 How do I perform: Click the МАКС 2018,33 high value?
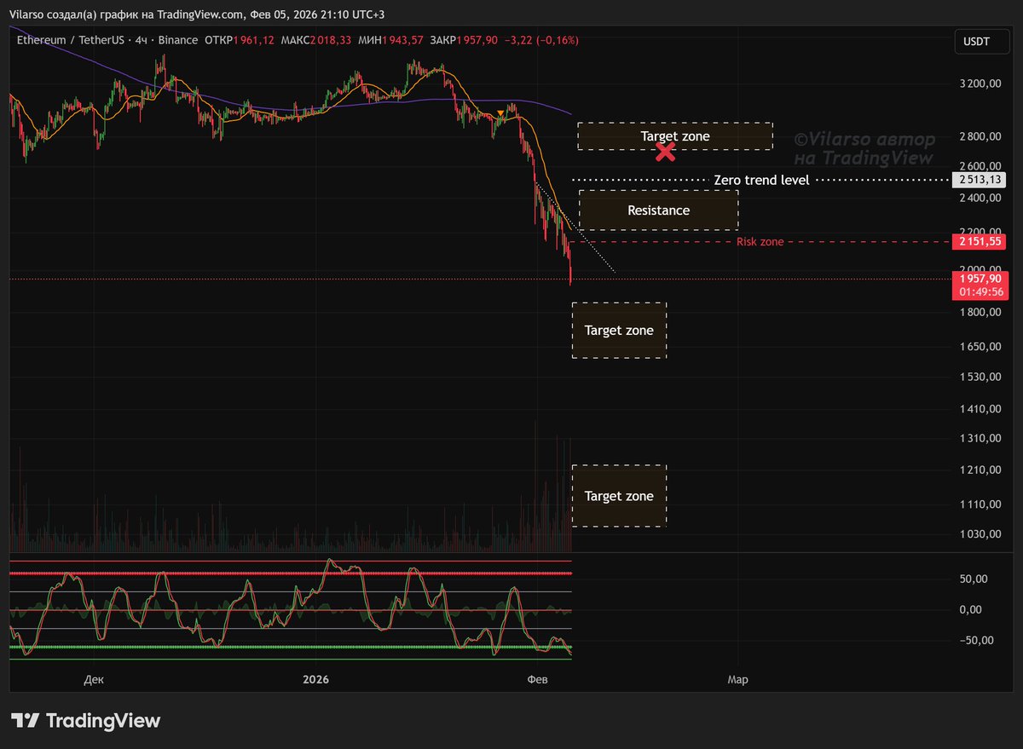tap(316, 40)
